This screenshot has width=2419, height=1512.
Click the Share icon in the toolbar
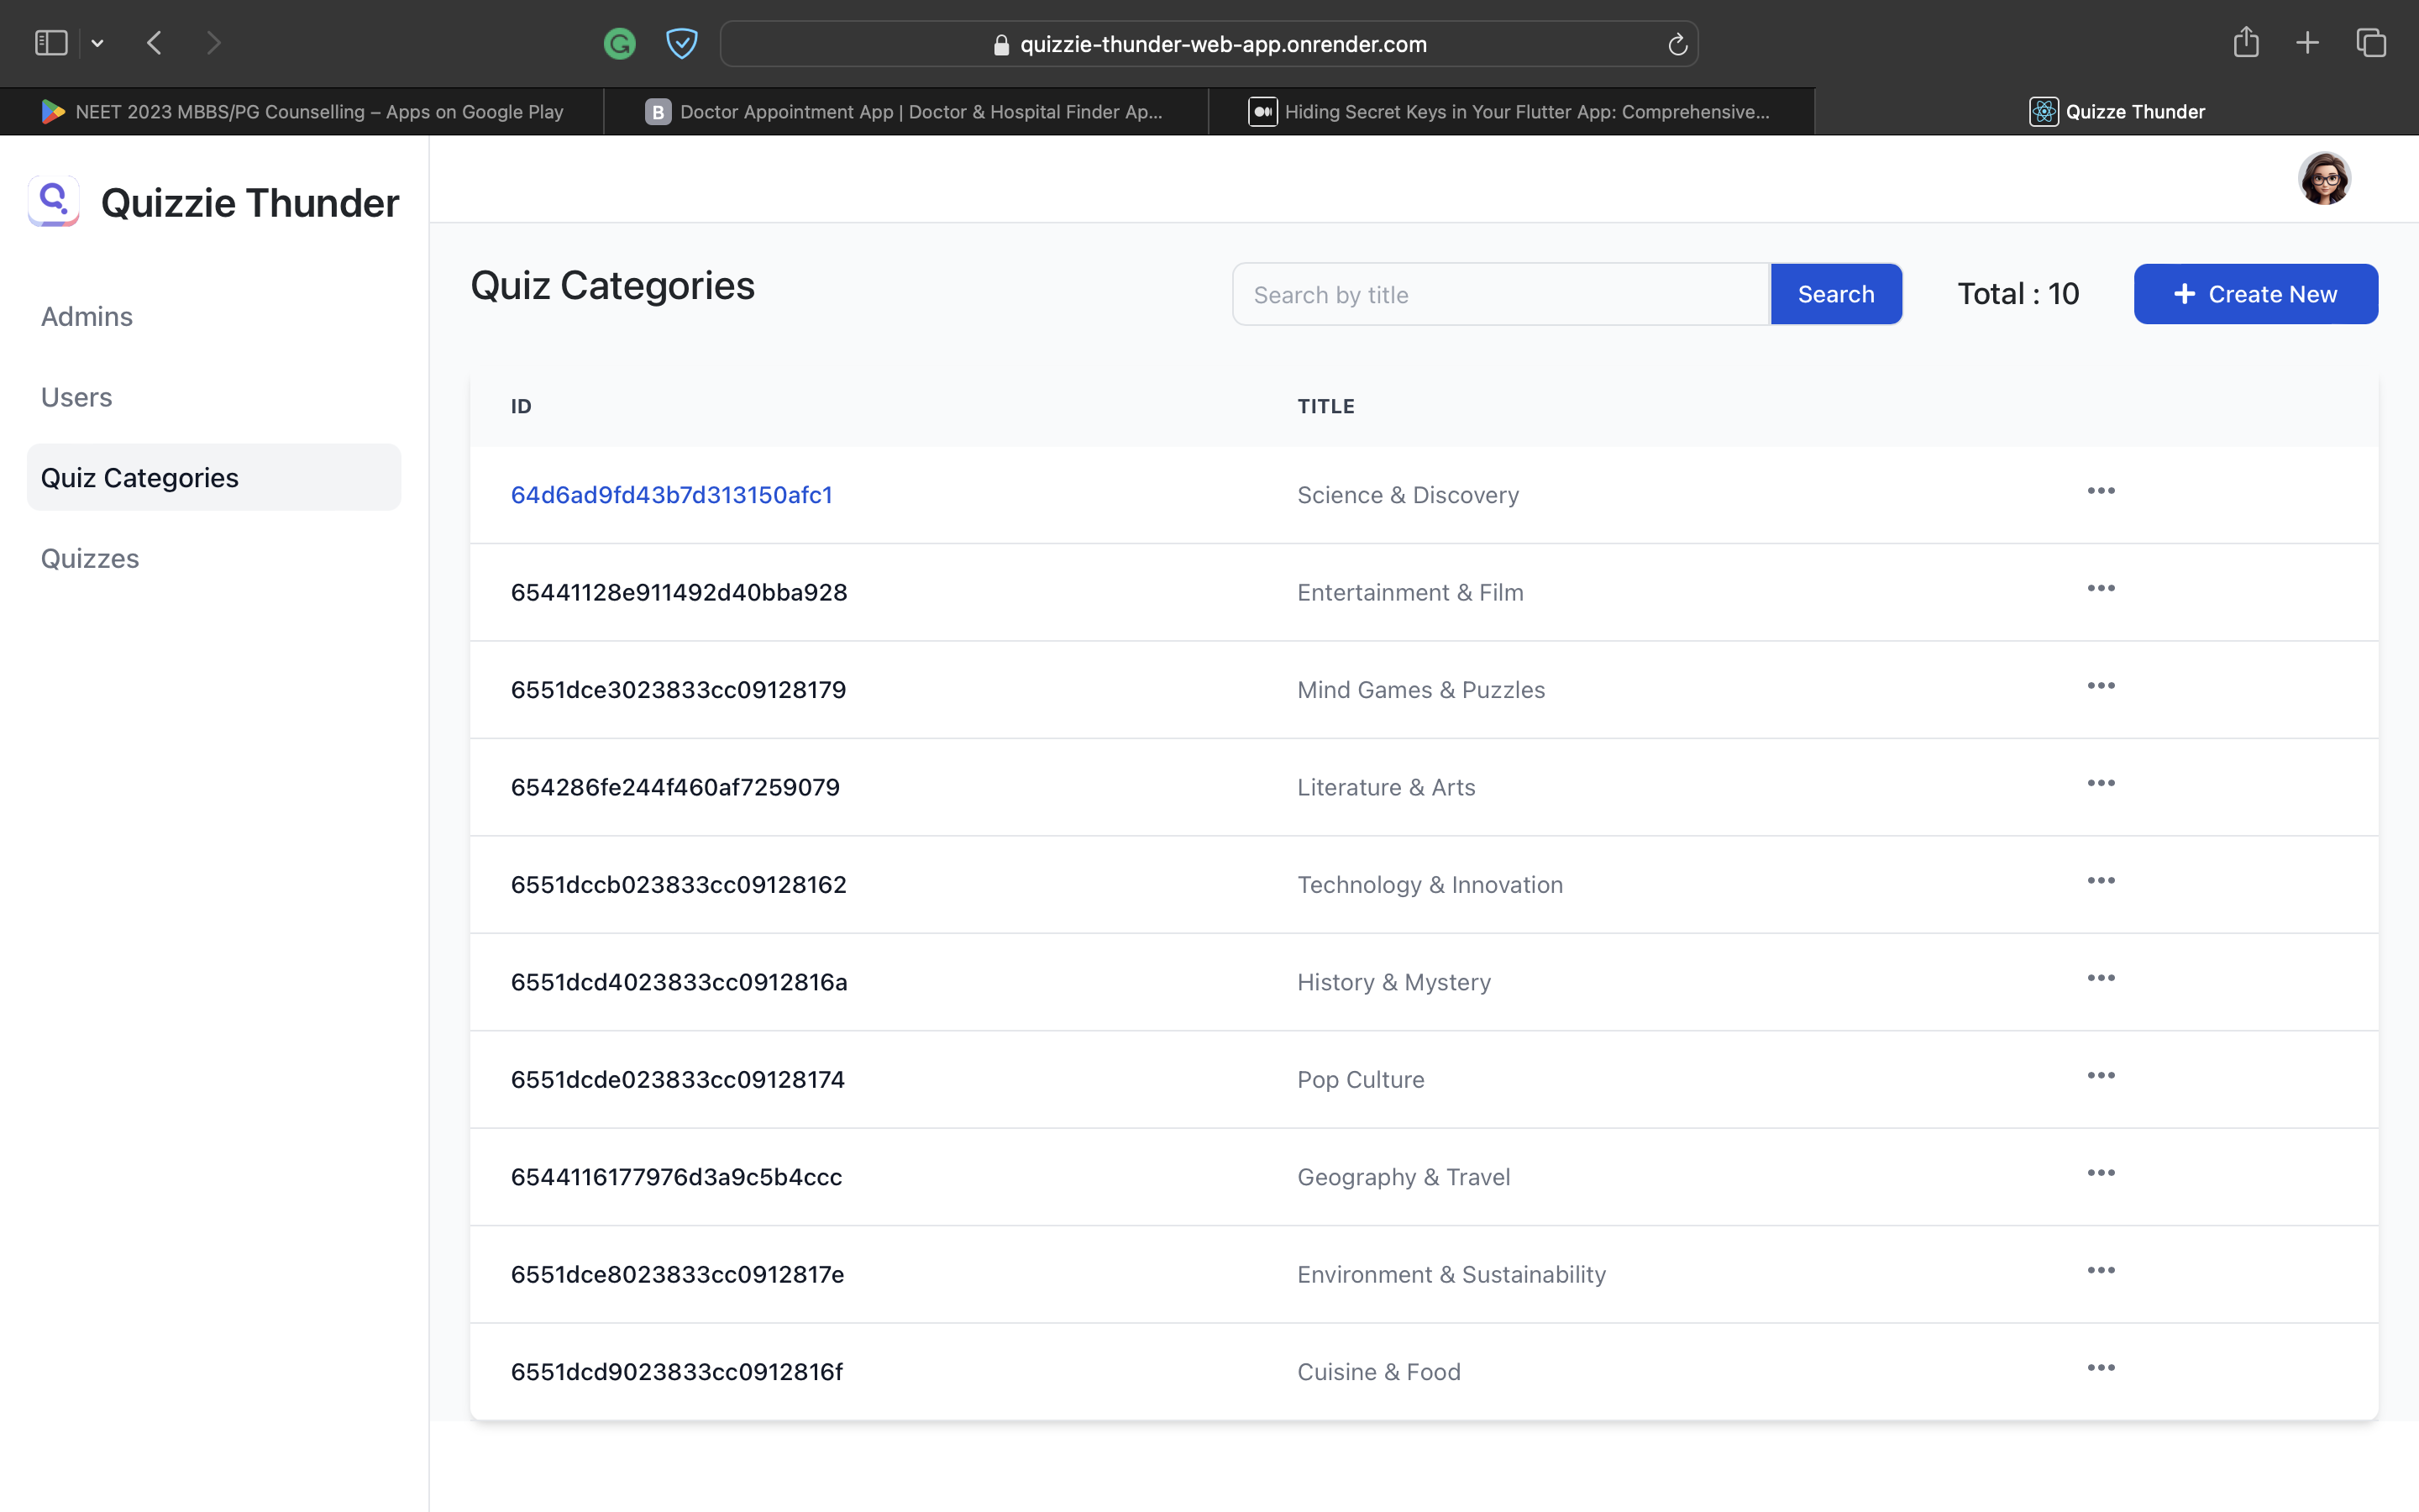click(2246, 42)
